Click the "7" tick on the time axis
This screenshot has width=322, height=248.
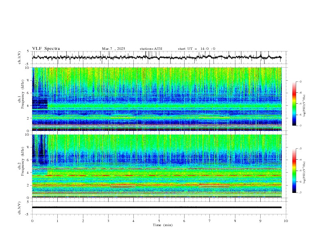[x=210, y=221]
